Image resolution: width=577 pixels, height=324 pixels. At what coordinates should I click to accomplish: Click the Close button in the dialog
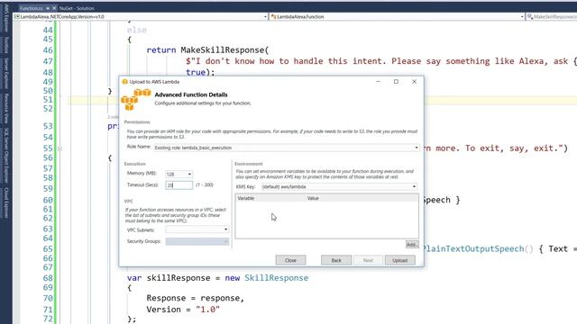290,260
